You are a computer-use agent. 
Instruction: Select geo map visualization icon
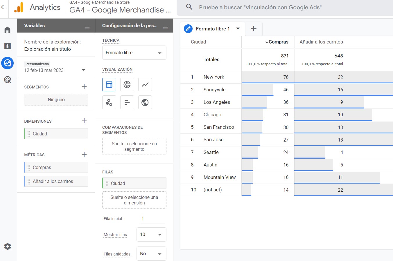point(145,102)
